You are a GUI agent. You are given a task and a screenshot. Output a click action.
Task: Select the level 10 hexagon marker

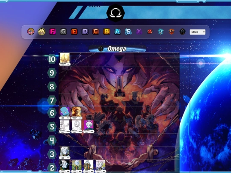coord(52,59)
